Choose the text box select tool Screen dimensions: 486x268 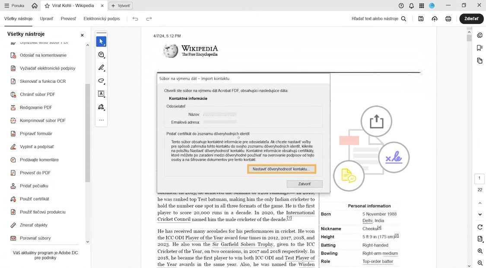pyautogui.click(x=101, y=94)
